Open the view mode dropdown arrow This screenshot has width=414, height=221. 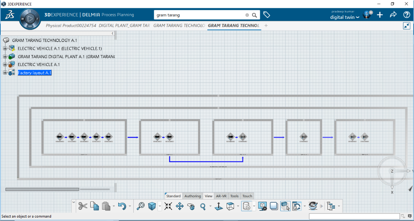click(x=238, y=206)
